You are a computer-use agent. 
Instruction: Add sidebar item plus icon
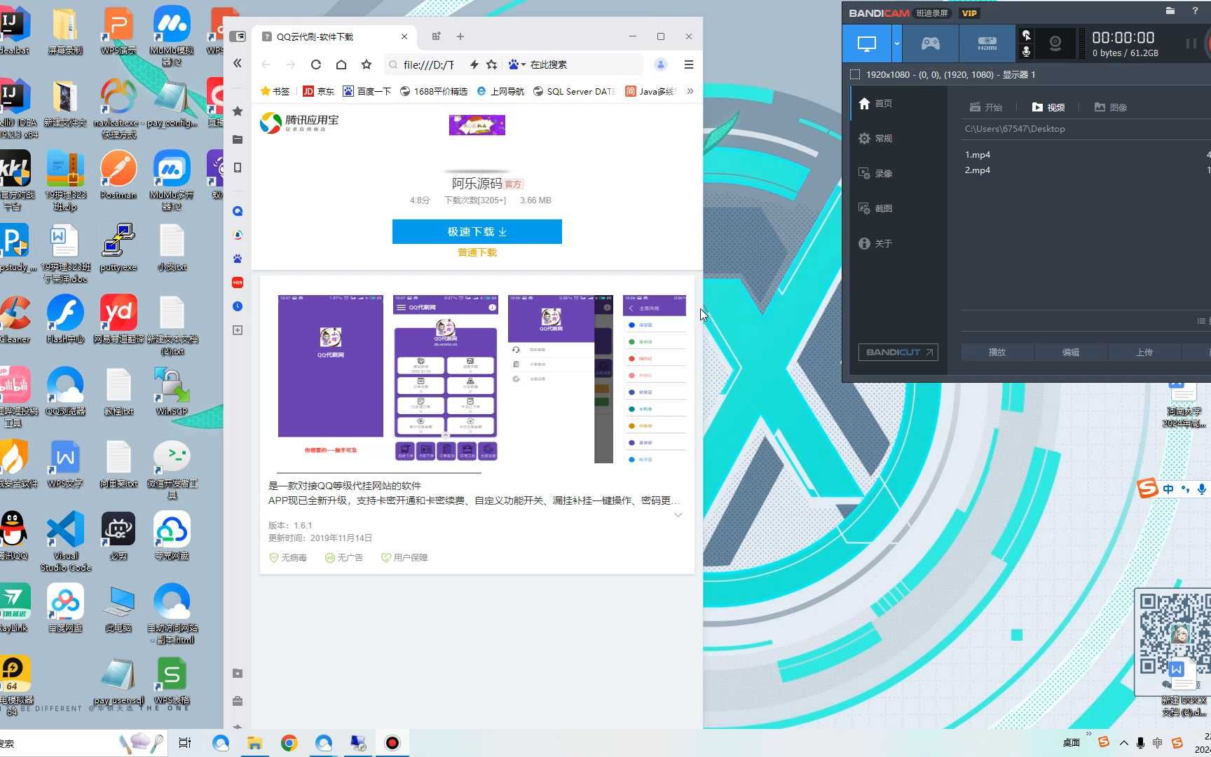238,330
